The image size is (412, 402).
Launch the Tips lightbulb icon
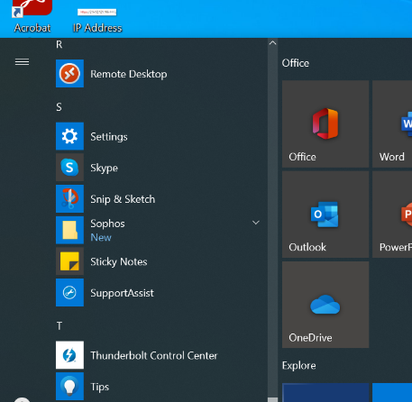point(69,387)
